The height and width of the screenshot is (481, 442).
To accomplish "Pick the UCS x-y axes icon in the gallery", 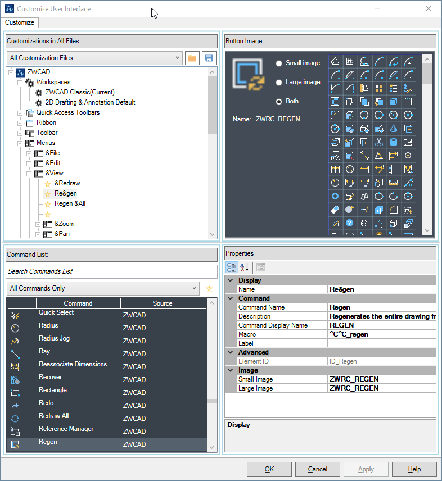I will click(379, 223).
